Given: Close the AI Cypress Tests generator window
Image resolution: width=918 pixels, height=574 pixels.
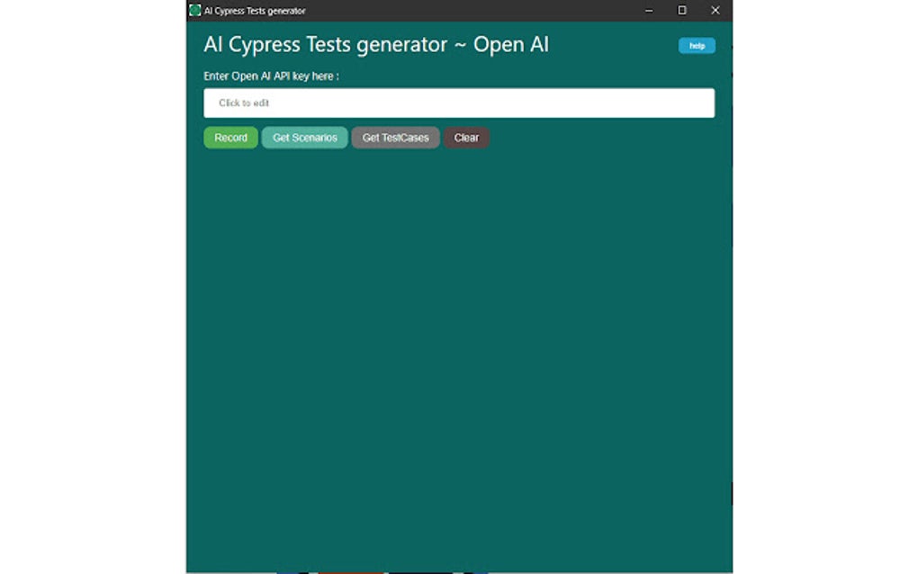Looking at the screenshot, I should [x=715, y=11].
